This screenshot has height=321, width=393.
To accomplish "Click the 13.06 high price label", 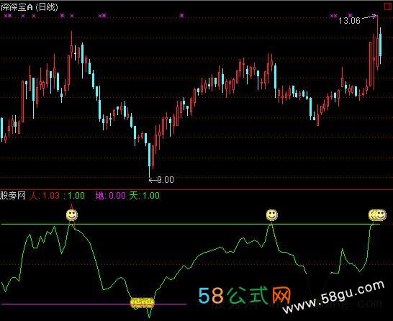I will click(349, 21).
